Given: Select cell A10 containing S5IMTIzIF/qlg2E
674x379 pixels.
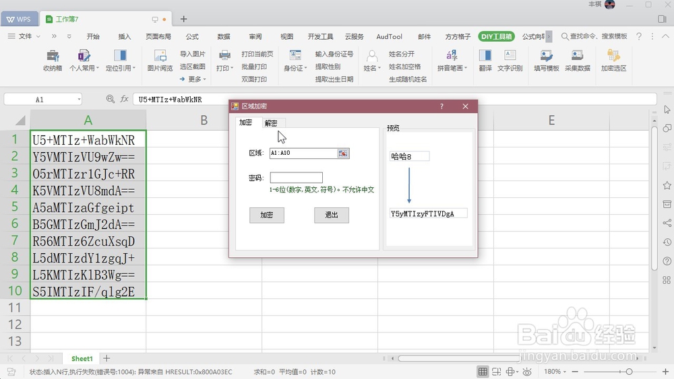Looking at the screenshot, I should [88, 292].
